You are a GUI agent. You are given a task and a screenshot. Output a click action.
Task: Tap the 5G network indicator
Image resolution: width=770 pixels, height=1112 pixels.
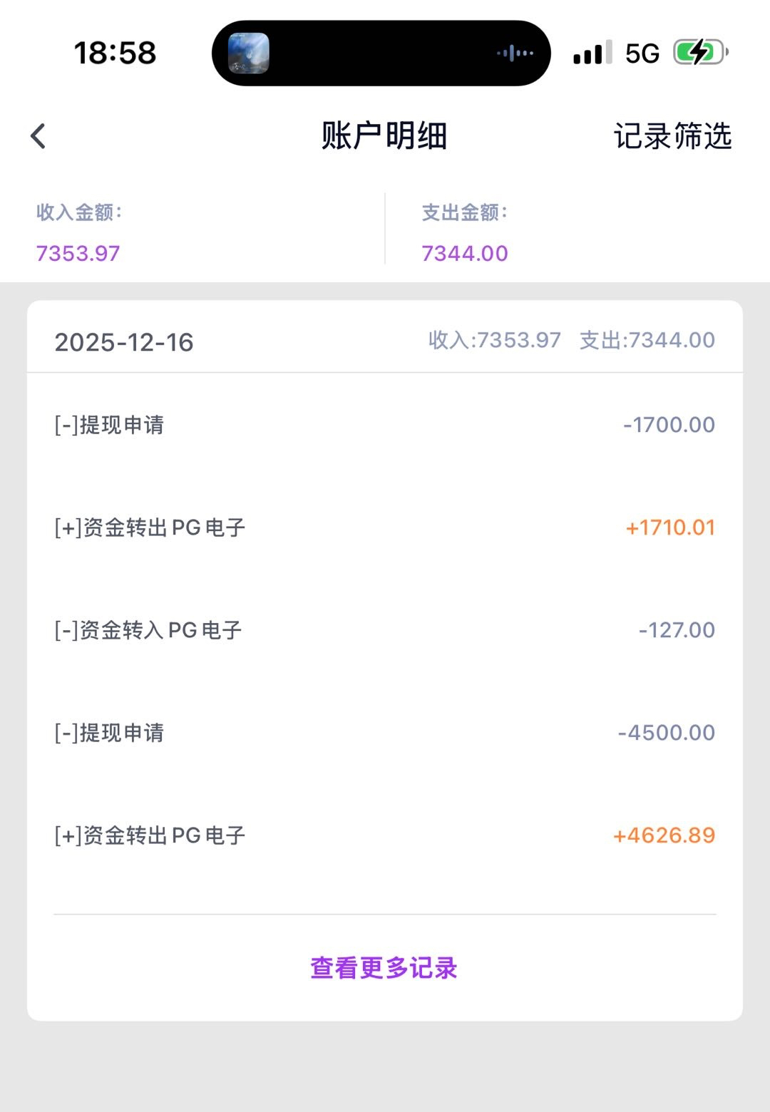642,53
